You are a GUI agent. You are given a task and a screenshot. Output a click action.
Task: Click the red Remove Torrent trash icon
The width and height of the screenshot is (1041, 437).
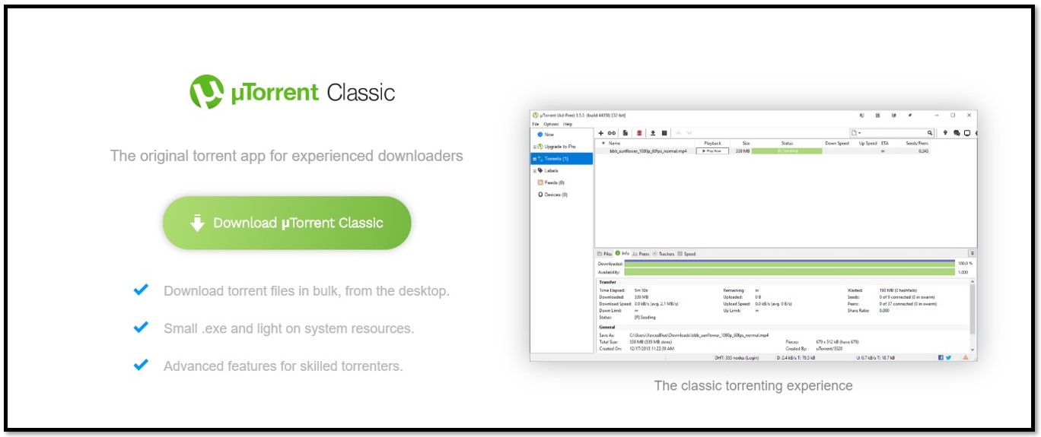[x=639, y=133]
